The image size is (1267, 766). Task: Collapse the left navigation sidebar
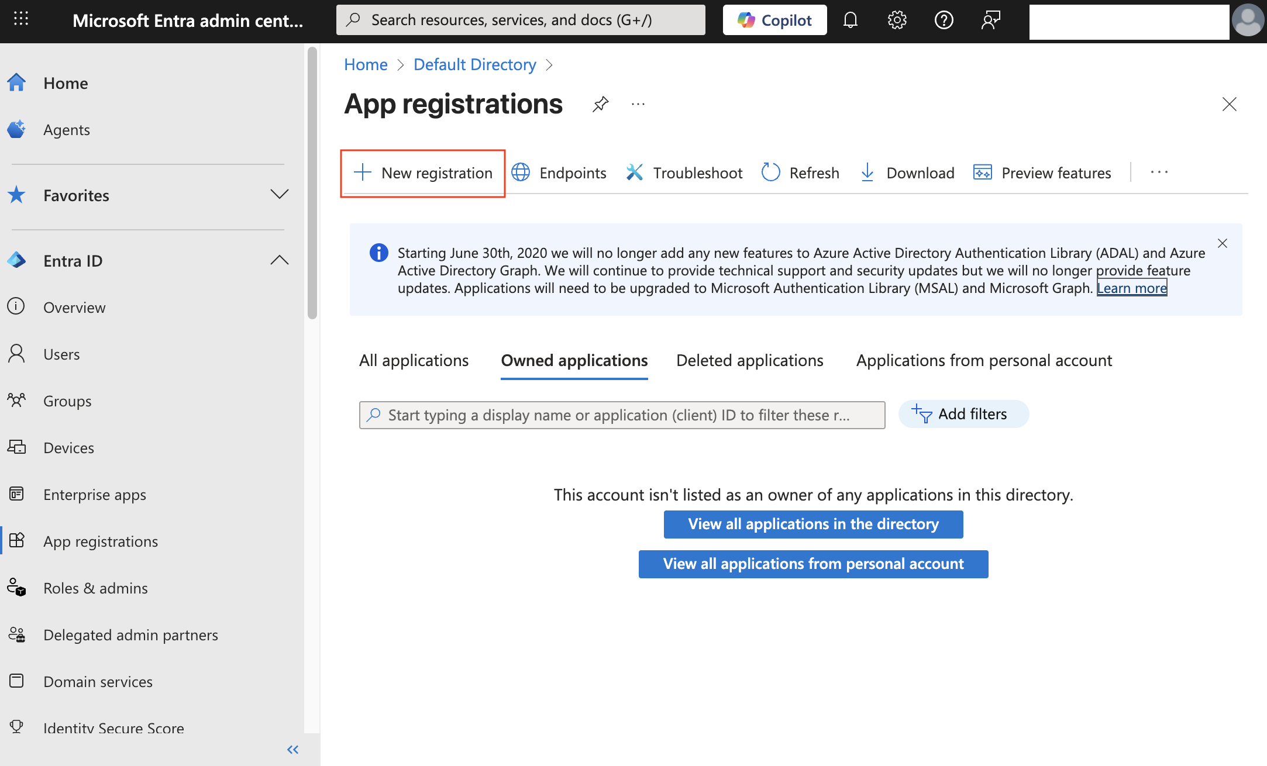coord(292,749)
